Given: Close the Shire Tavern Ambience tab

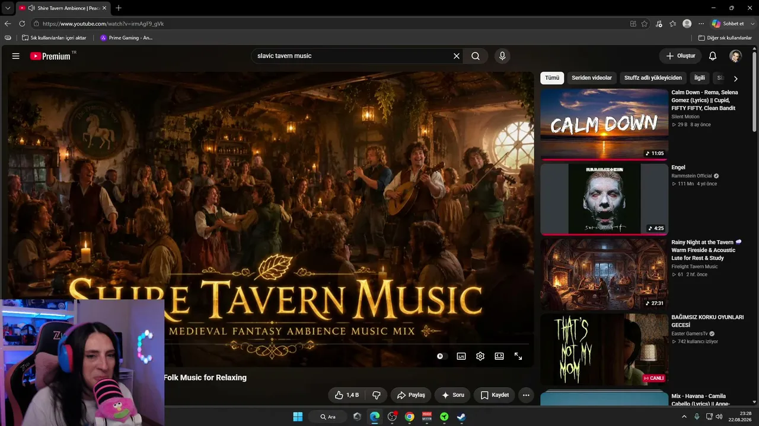Looking at the screenshot, I should 104,8.
